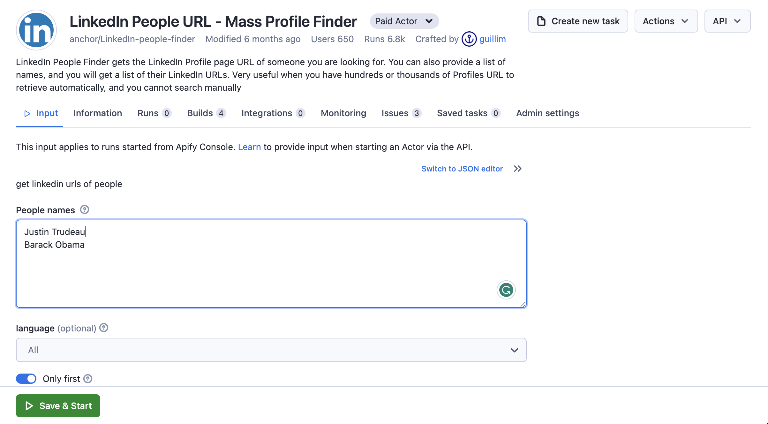Open the Only first help tooltip

[87, 379]
